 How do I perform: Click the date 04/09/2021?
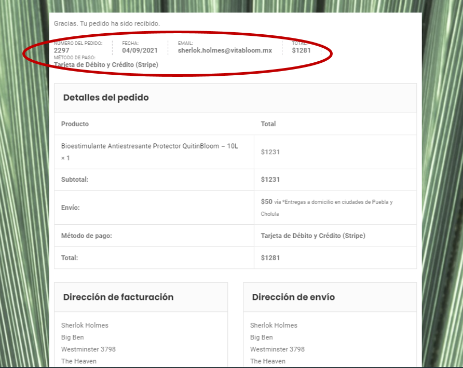140,50
